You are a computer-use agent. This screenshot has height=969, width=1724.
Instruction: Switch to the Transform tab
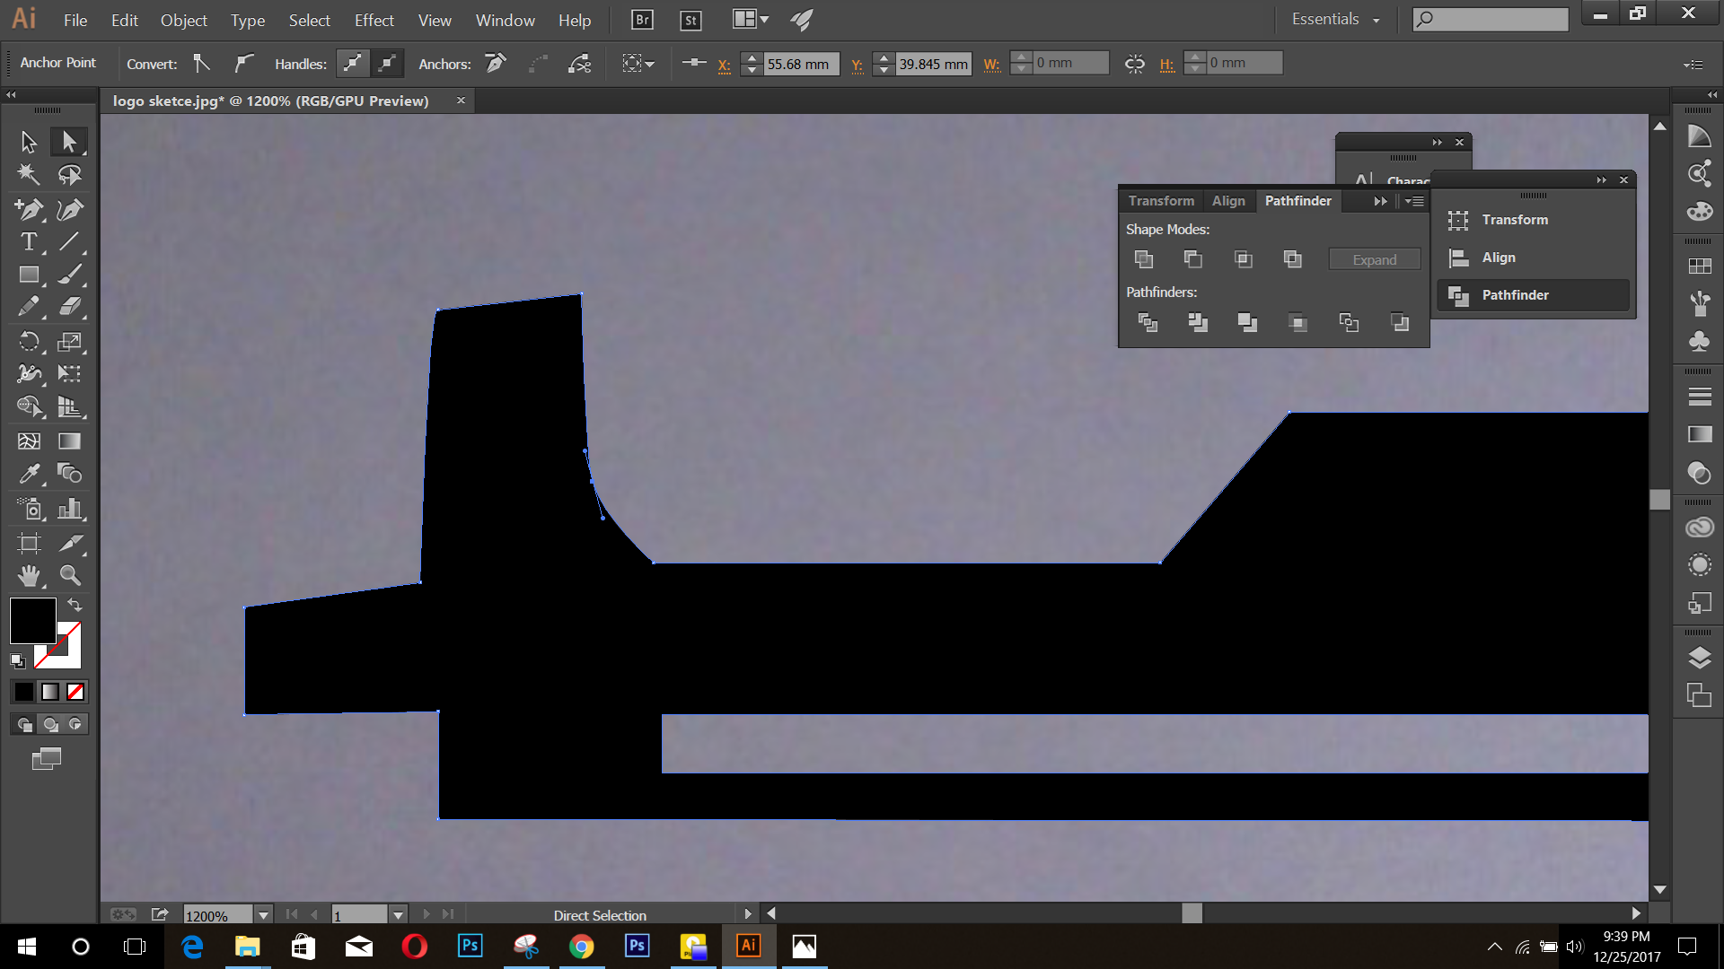1161,201
